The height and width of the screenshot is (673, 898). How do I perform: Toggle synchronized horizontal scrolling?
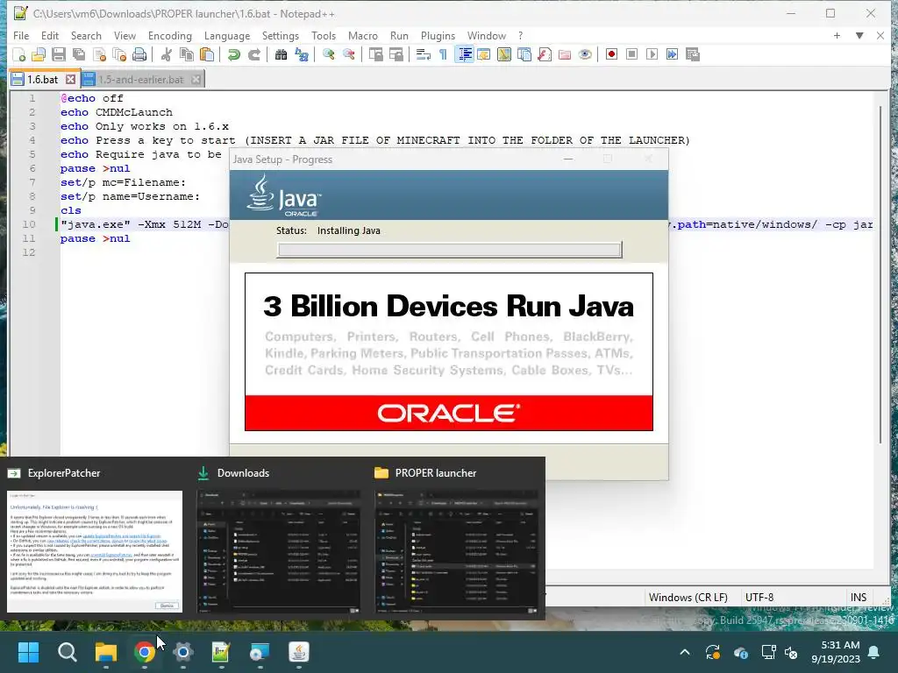[x=396, y=55]
